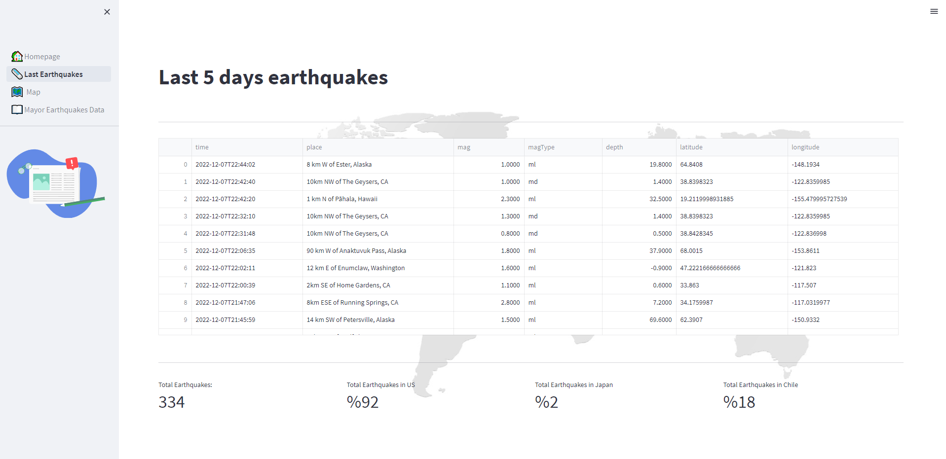Sort the table by the time column
The image size is (946, 459).
tap(202, 147)
